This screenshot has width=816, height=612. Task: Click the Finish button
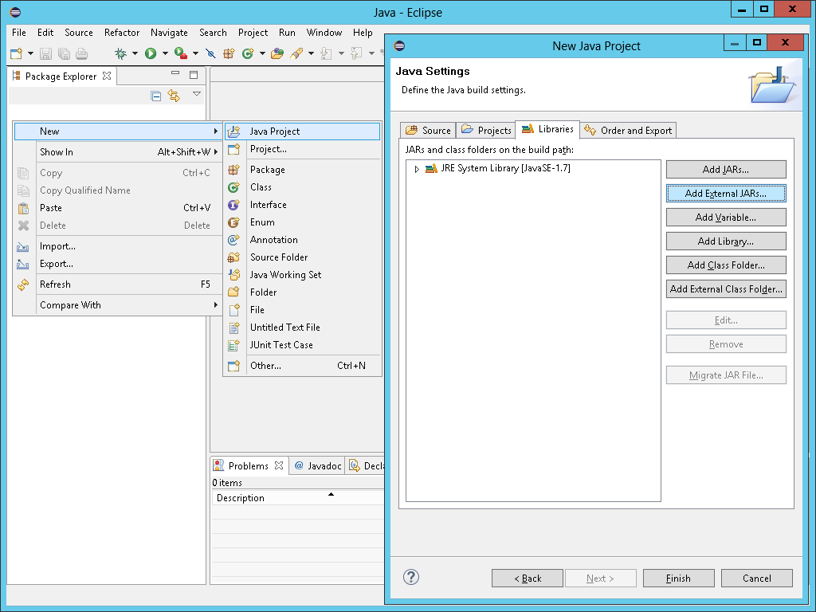click(x=678, y=579)
